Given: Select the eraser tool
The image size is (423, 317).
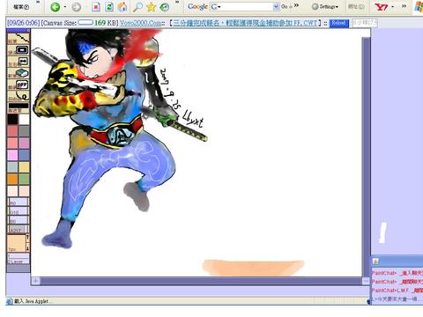Looking at the screenshot, I should (19, 73).
